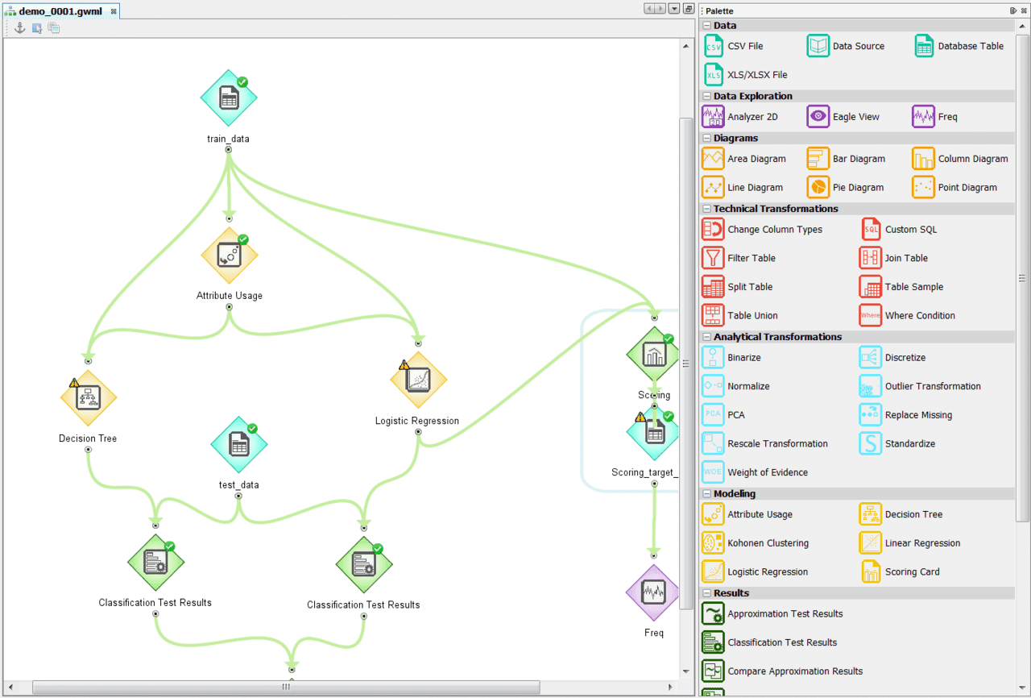Image resolution: width=1031 pixels, height=698 pixels.
Task: Click the Attribute Usage workflow node
Action: click(229, 255)
